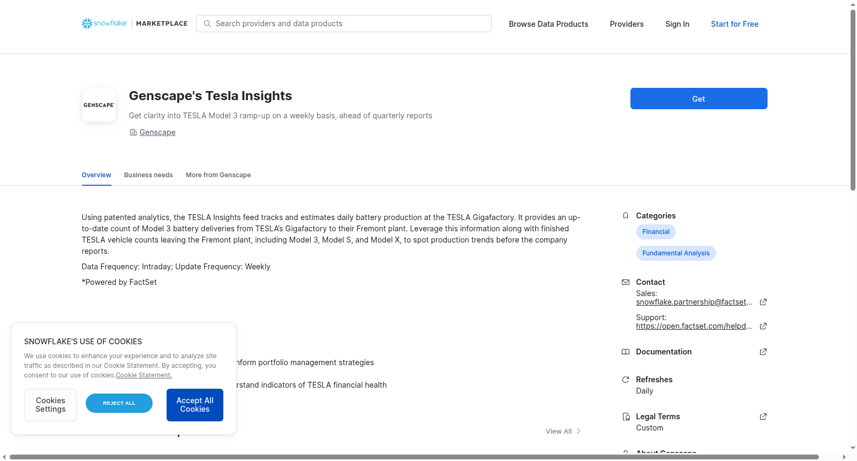Click REJECT ALL cookies button
Image resolution: width=857 pixels, height=461 pixels.
119,403
